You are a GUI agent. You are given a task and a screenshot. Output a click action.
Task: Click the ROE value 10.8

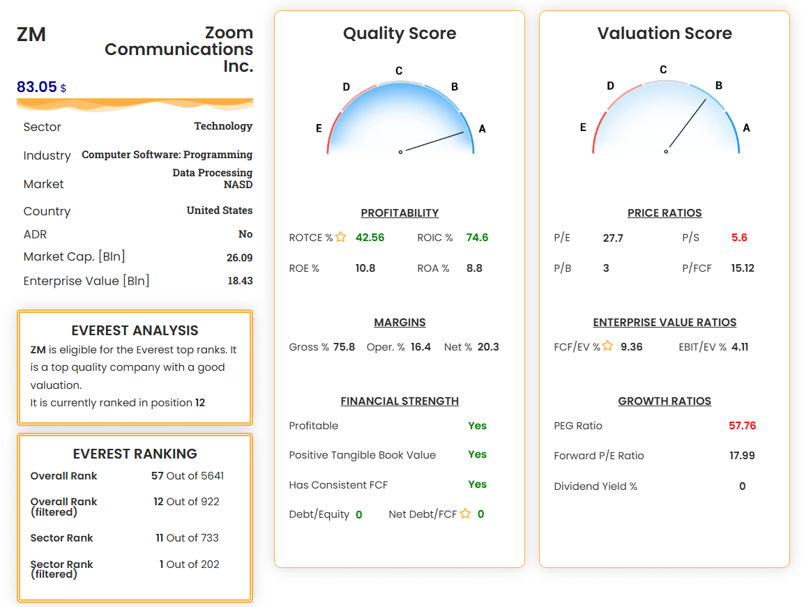(365, 268)
